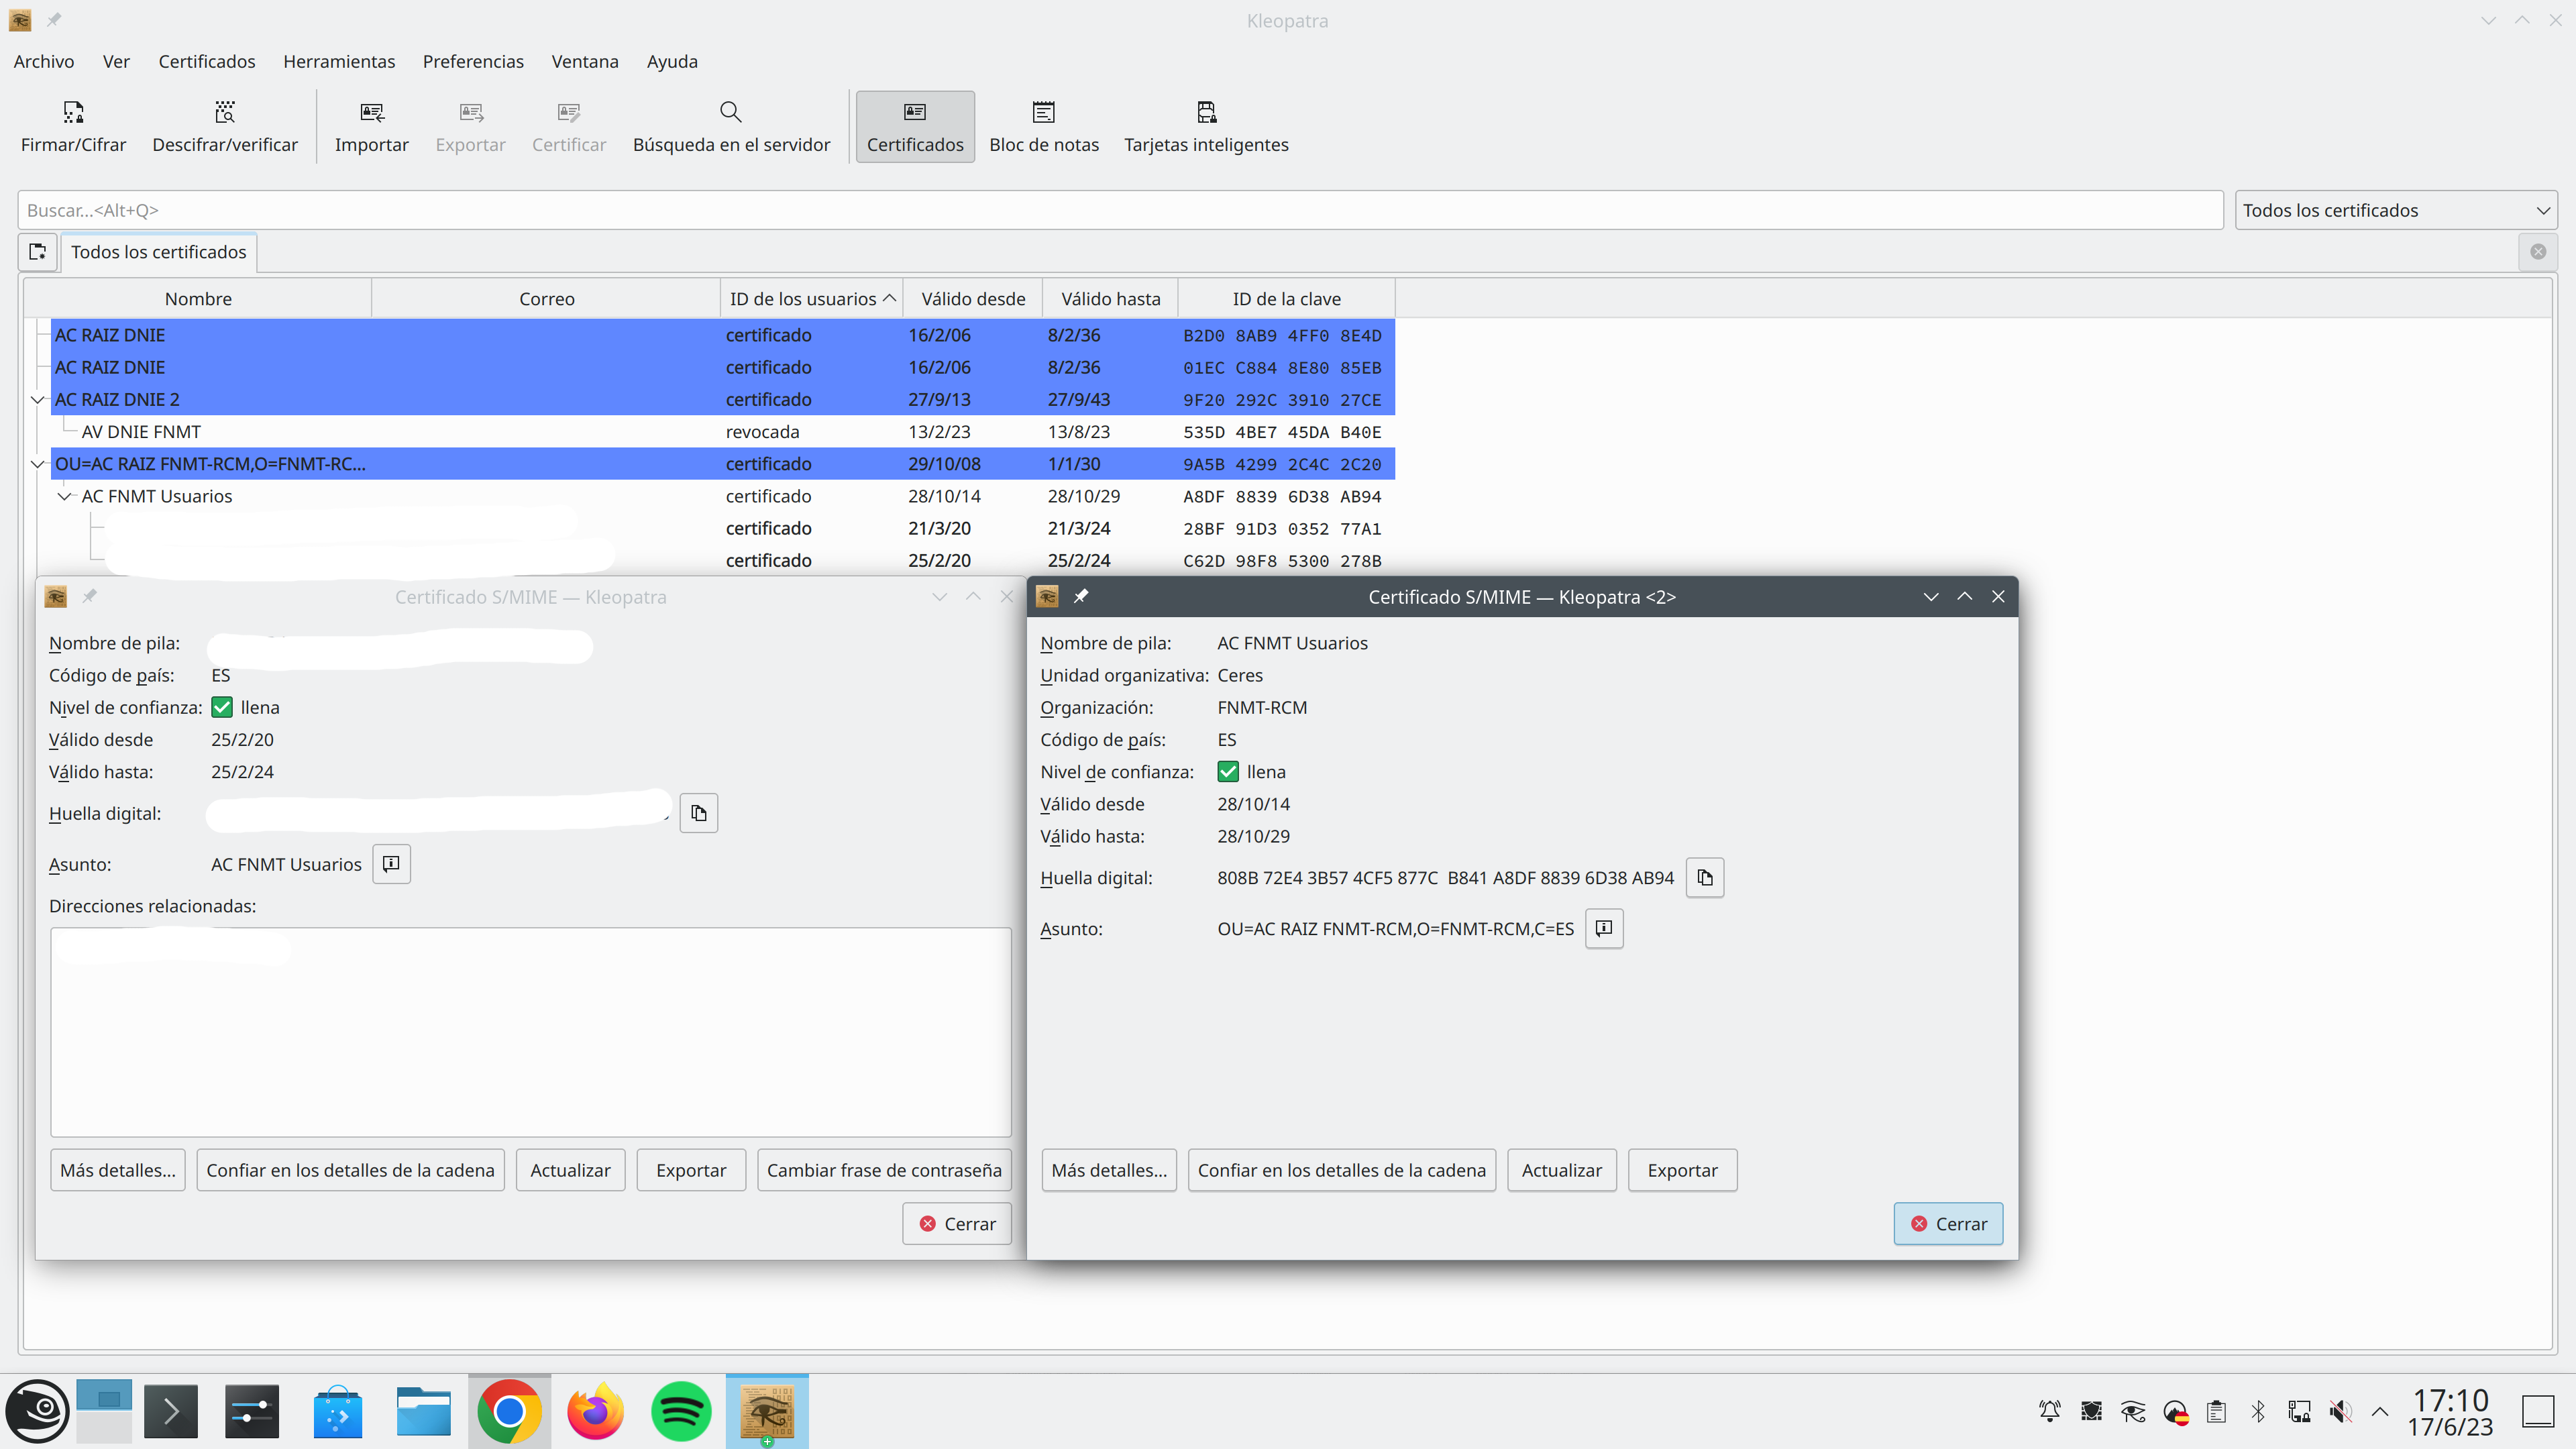Show issuer info next to OU=AC RAIZ FNMT-RCM subject
This screenshot has width=2576, height=1449.
1604,928
